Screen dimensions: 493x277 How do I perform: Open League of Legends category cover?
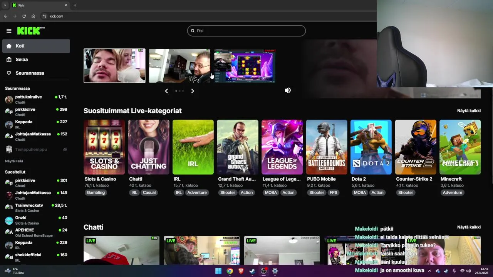(x=282, y=147)
